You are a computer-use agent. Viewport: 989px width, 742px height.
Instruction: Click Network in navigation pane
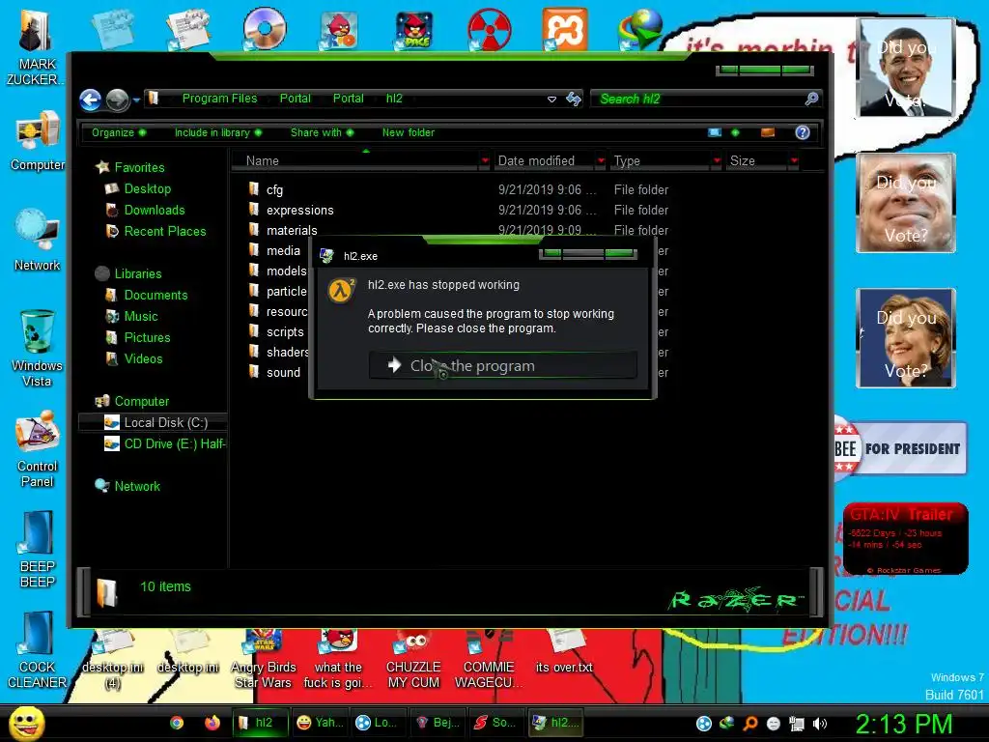[x=137, y=487]
